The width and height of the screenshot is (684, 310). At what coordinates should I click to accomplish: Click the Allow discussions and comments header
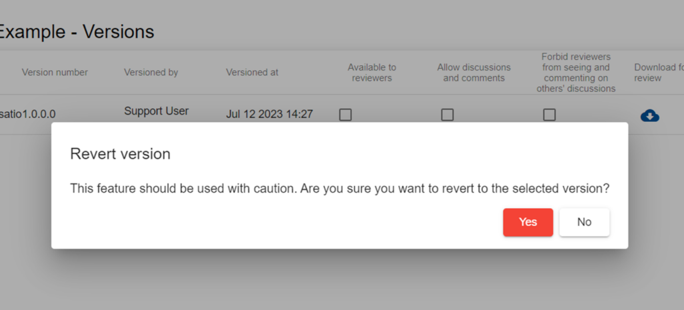(x=474, y=73)
